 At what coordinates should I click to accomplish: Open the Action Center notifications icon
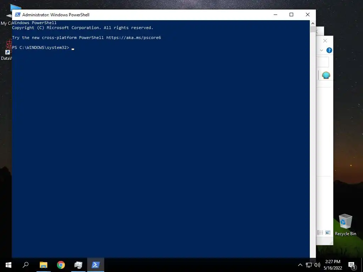pyautogui.click(x=352, y=265)
